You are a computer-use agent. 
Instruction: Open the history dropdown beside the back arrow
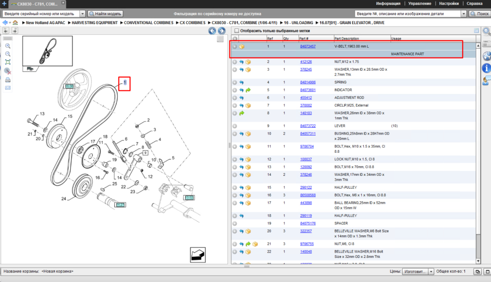10,23
